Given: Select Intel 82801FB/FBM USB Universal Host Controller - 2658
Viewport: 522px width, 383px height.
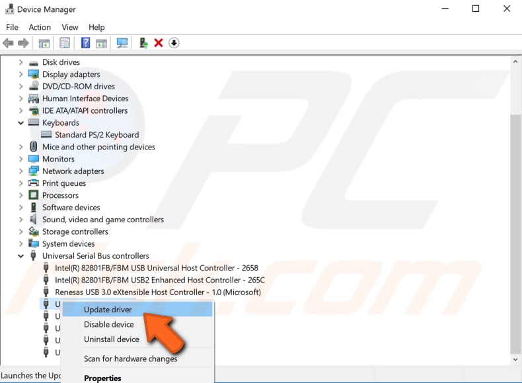Looking at the screenshot, I should tap(157, 268).
